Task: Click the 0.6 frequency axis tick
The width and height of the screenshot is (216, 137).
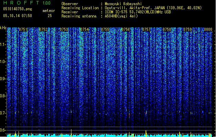Action: pyautogui.click(x=3, y=130)
